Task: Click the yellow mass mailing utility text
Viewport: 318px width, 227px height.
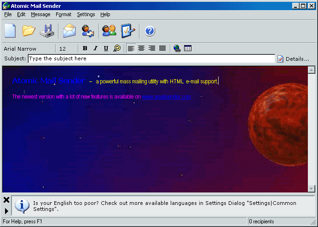Action: click(157, 81)
